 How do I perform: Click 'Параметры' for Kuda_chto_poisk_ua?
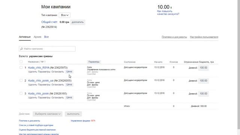pos(44,85)
